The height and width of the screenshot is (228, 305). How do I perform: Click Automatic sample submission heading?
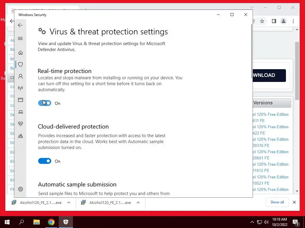[77, 184]
